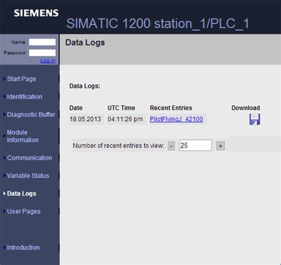Open the PilotFlyingJ_42100 log link

tap(176, 119)
